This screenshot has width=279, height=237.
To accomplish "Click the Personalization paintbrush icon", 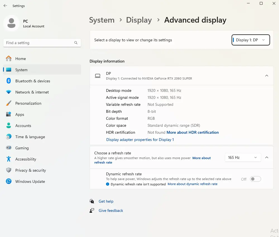I will [9, 103].
